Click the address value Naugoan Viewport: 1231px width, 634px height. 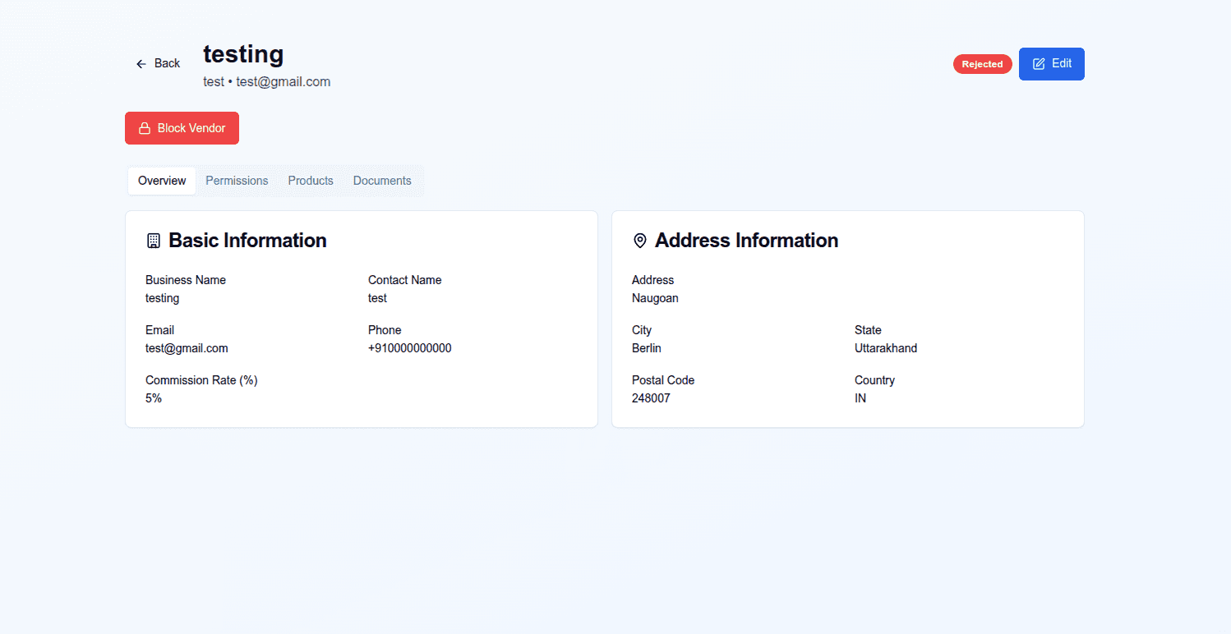655,298
